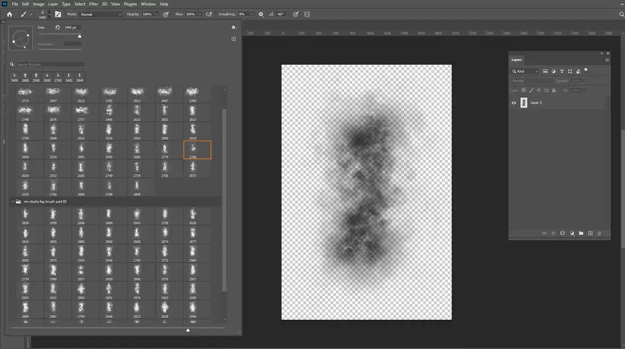625x349 pixels.
Task: Reset brush size to original icon
Action: click(58, 27)
